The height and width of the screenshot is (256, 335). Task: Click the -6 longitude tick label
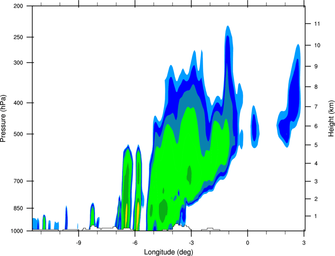(x=135, y=243)
